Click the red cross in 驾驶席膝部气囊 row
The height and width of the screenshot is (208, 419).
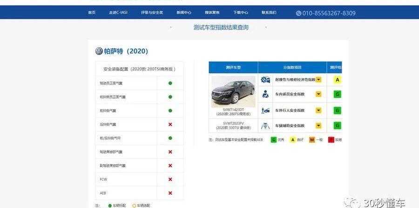(x=170, y=152)
